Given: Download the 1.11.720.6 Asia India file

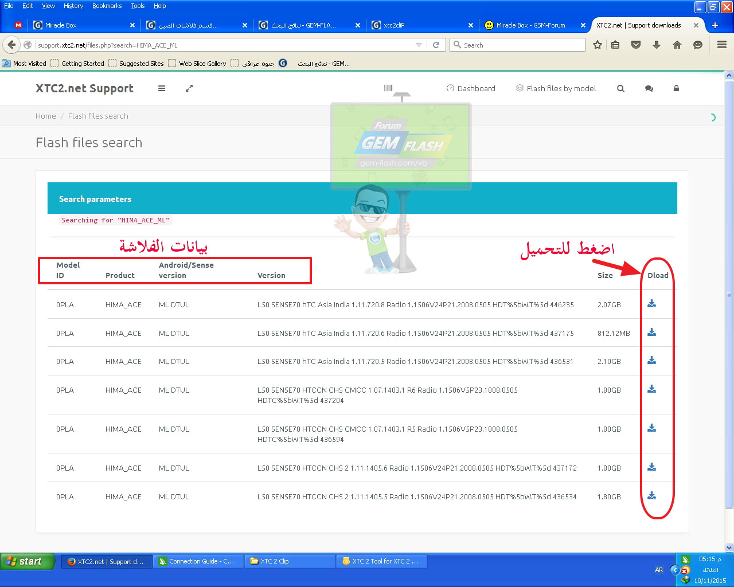Looking at the screenshot, I should [651, 332].
